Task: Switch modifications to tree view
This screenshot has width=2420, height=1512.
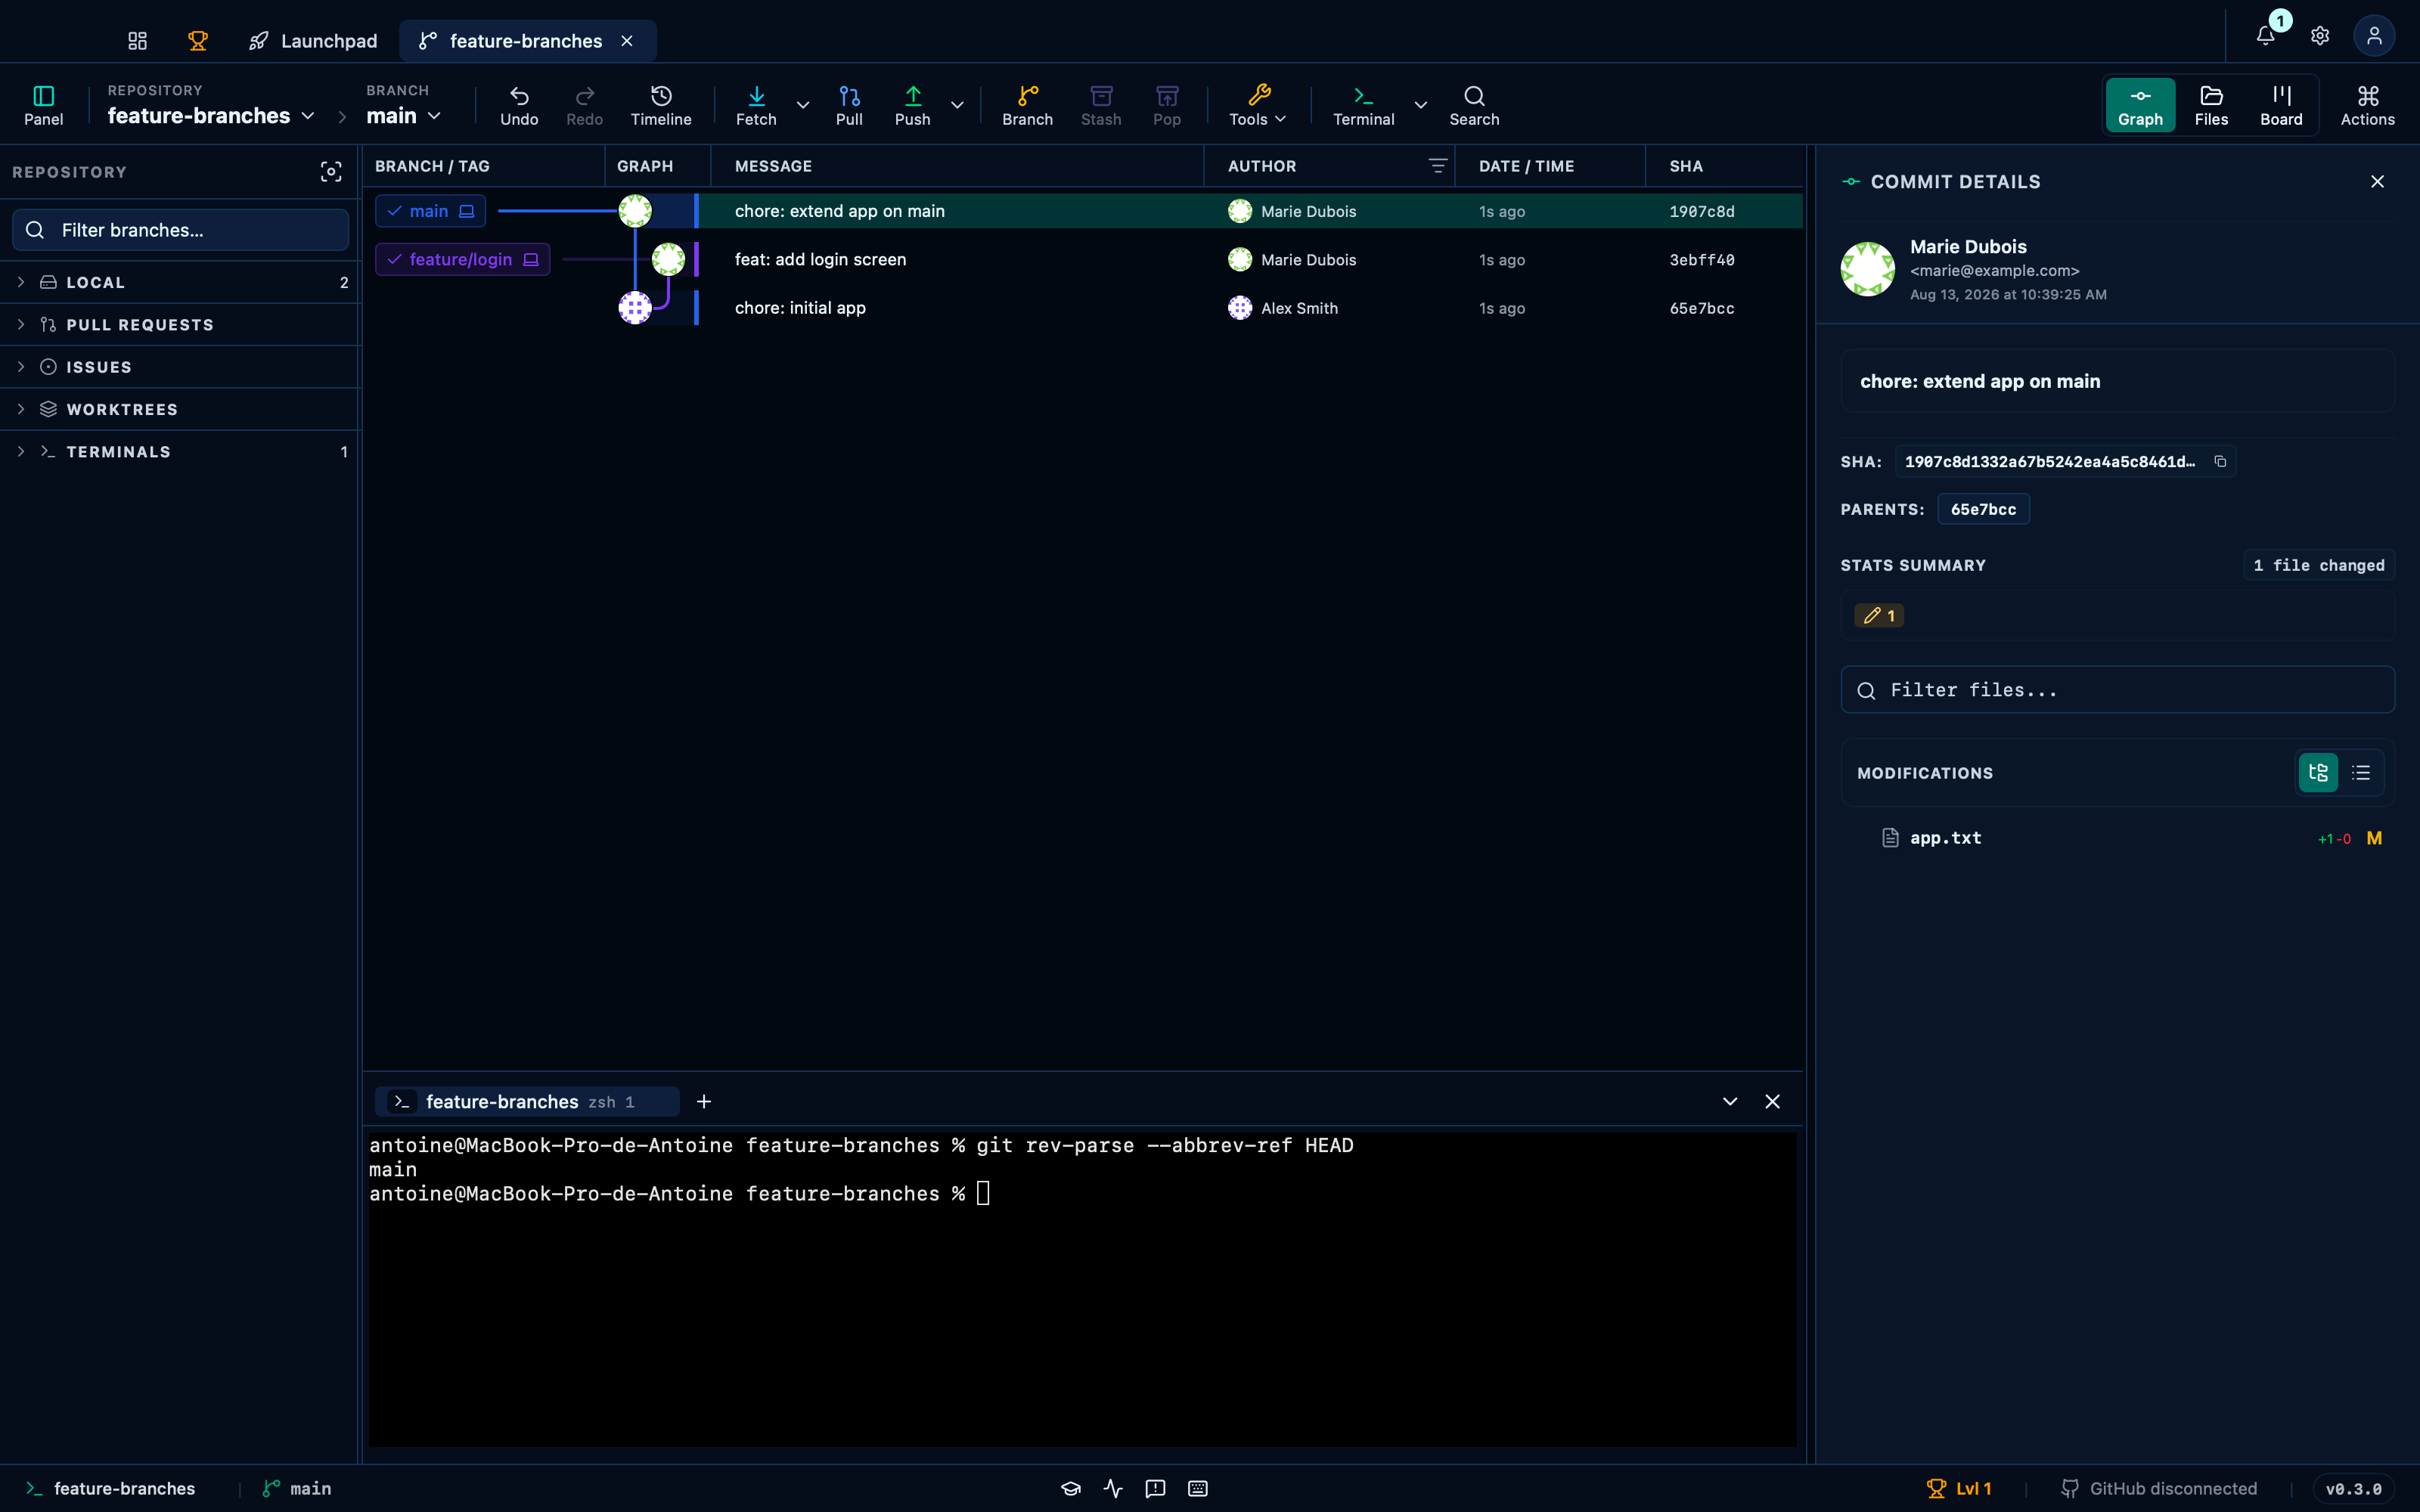Action: (x=2319, y=773)
